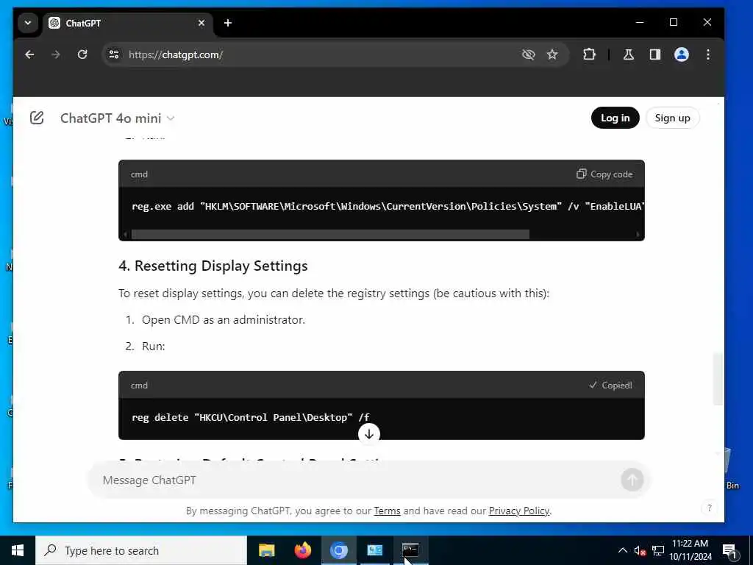
Task: Bookmark this page with the star icon
Action: click(552, 54)
